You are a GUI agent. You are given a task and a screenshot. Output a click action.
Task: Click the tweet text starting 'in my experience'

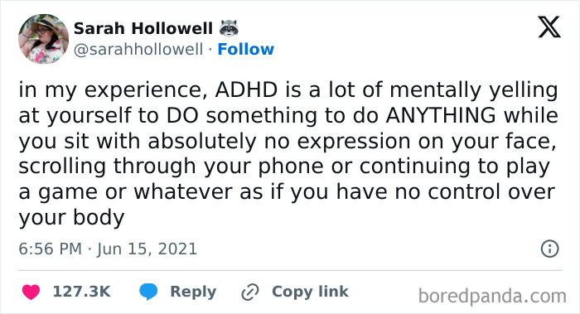click(x=288, y=153)
